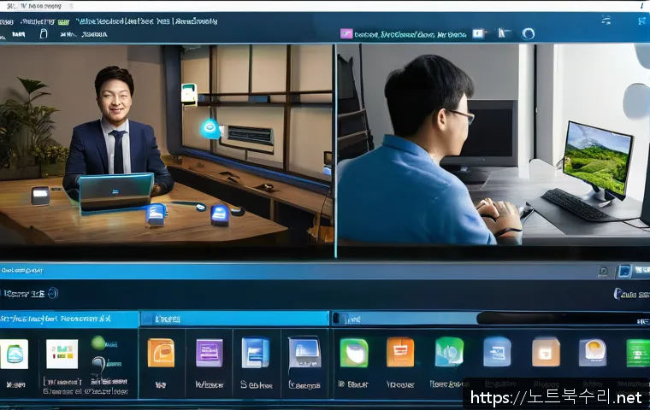This screenshot has height=410, width=650.
Task: Click the circular ring icon in top toolbar
Action: [528, 34]
